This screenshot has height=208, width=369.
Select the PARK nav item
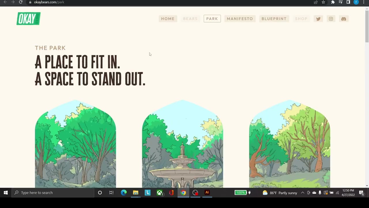click(x=212, y=19)
